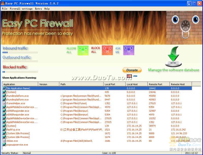
Task: Click remote port value 38974
Action: coord(152,126)
